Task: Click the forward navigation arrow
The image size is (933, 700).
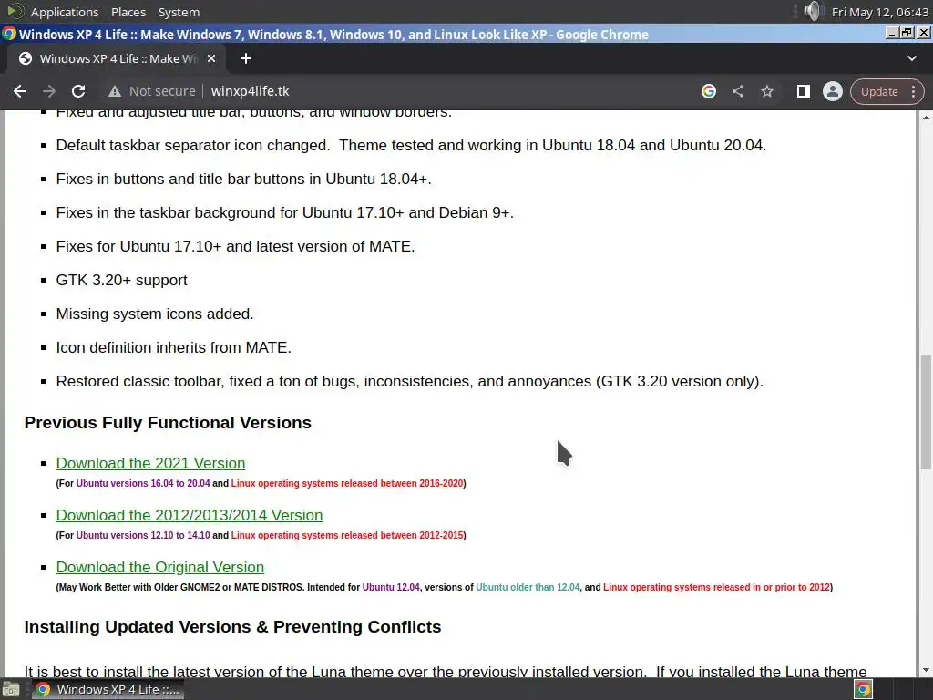Action: click(x=49, y=91)
